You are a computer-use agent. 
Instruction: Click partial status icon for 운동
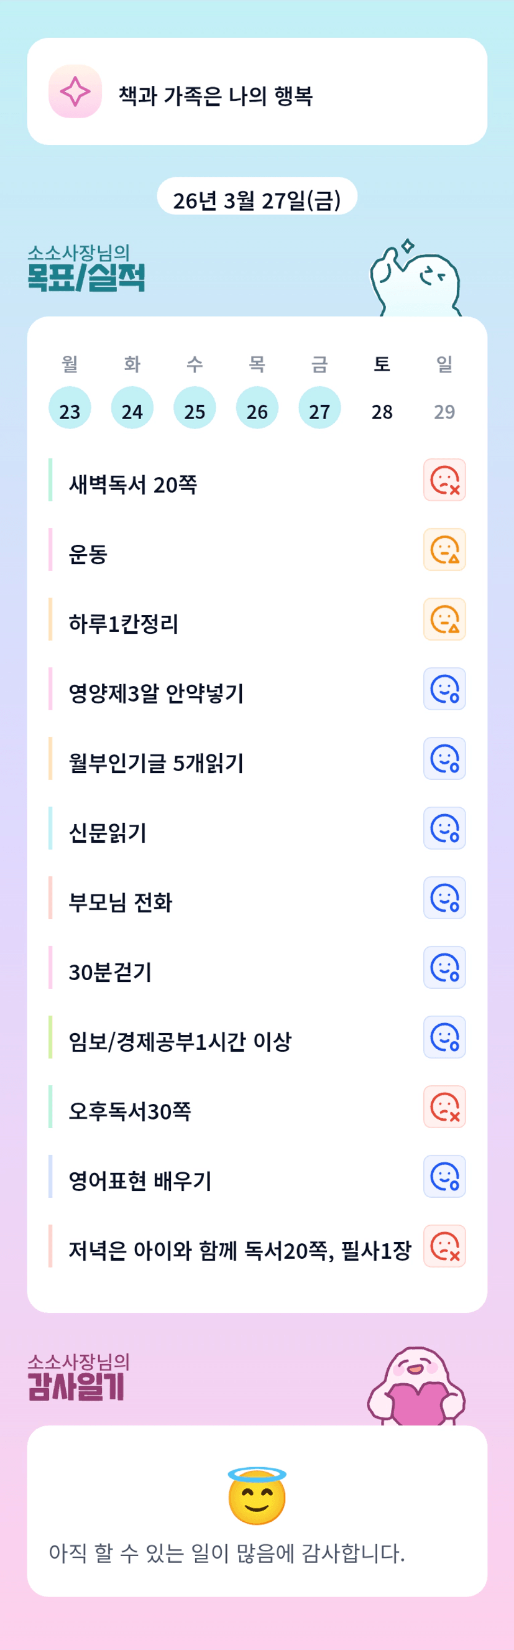pyautogui.click(x=444, y=550)
